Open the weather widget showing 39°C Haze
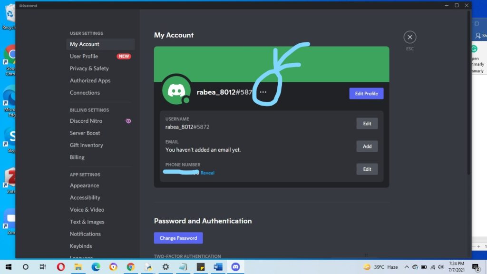The width and height of the screenshot is (487, 274). tap(381, 267)
